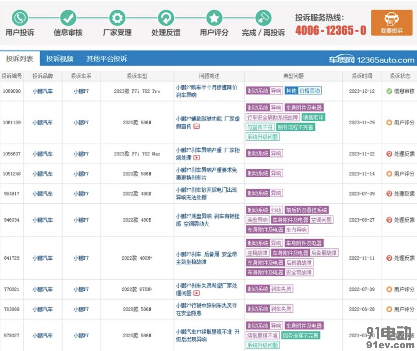Click the 续航里程不准 tag
The width and height of the screenshot is (417, 351).
click(262, 335)
